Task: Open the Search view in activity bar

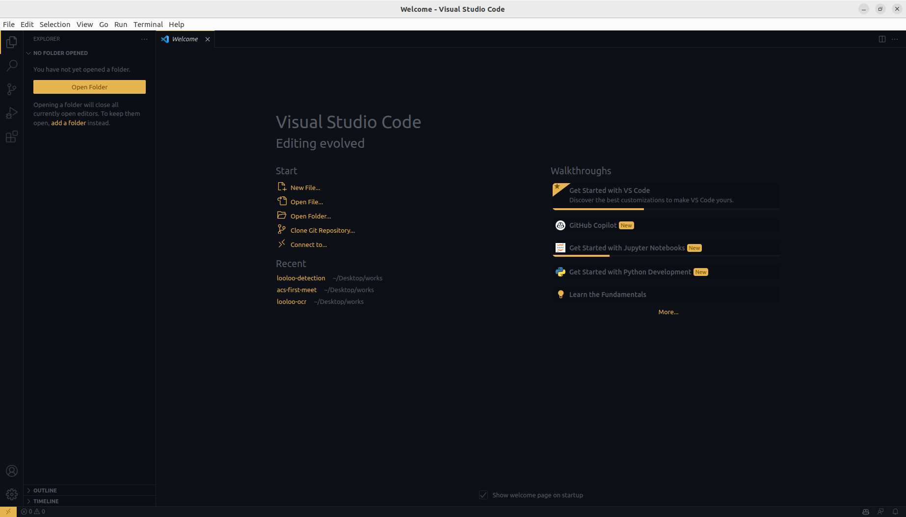Action: pos(12,65)
